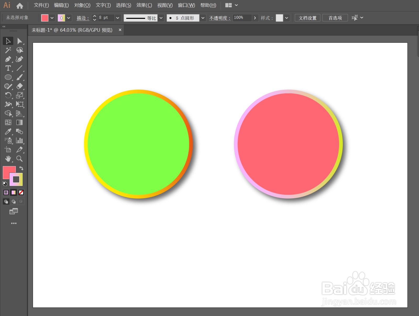Expand align-to options dropdown
419x316 pixels.
pyautogui.click(x=362, y=18)
